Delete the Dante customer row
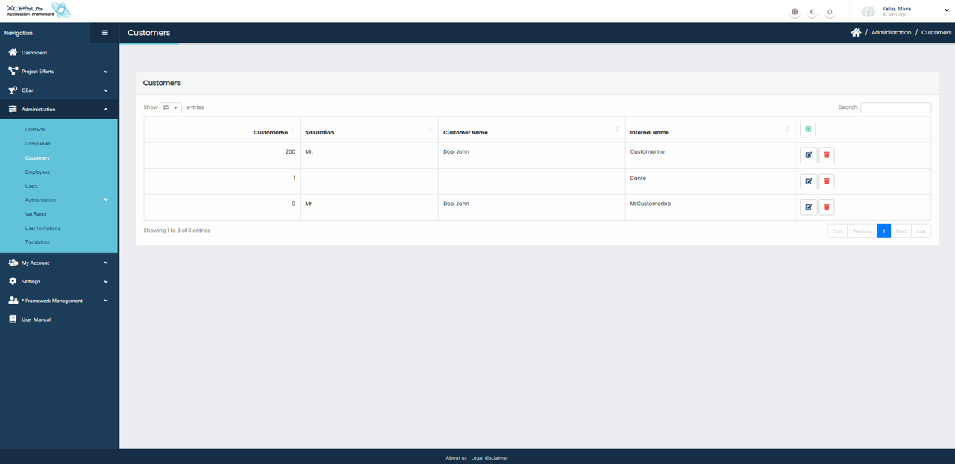This screenshot has width=955, height=464. (x=827, y=181)
